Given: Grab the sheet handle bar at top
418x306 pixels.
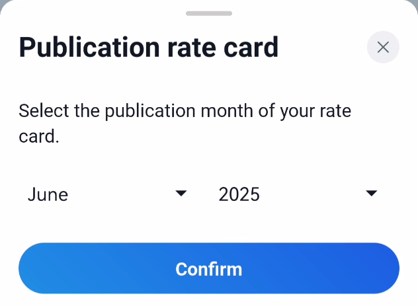Looking at the screenshot, I should pos(209,13).
